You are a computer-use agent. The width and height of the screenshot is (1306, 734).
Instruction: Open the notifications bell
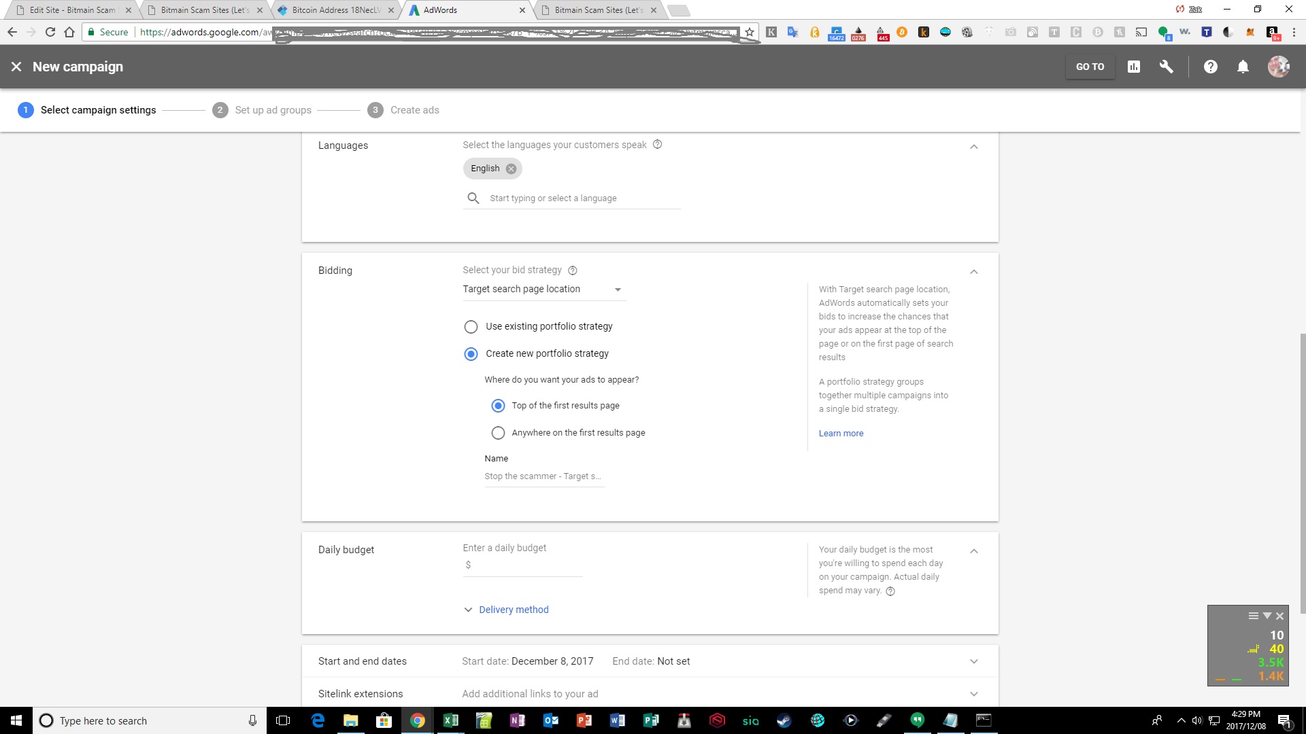[x=1243, y=67]
